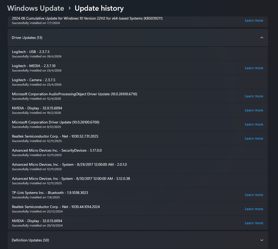Open Learn more for Realtek Net 1030.52.731.2025
This screenshot has height=249, width=278.
coord(254,138)
